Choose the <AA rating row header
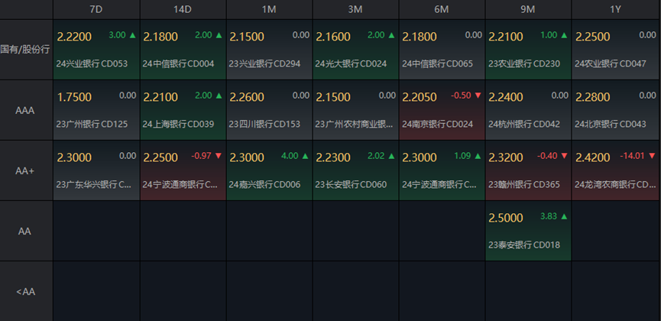The height and width of the screenshot is (321, 661). pos(26,291)
